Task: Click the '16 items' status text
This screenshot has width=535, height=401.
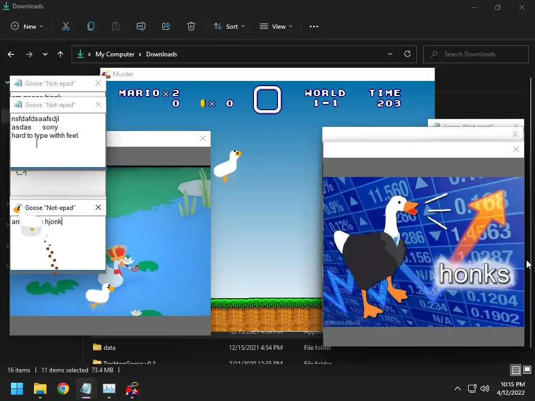Action: [x=19, y=370]
